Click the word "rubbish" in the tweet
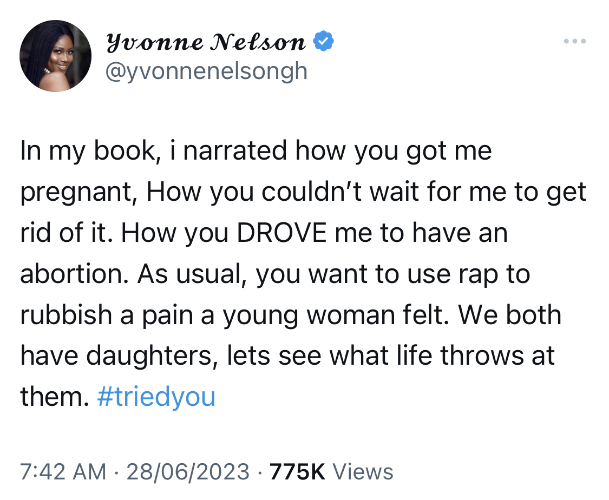609x500 pixels. pyautogui.click(x=66, y=314)
